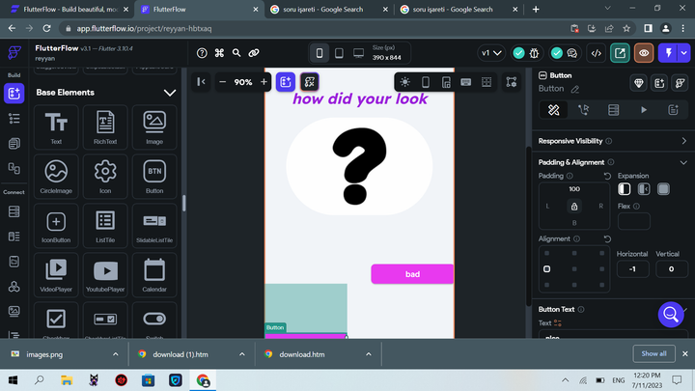Choose the YoutubePlayer widget

pos(105,274)
